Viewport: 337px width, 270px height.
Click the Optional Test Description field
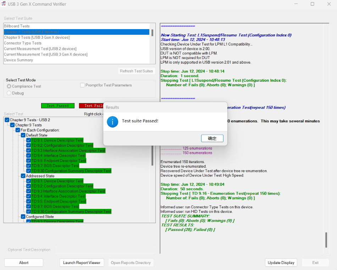(x=105, y=250)
